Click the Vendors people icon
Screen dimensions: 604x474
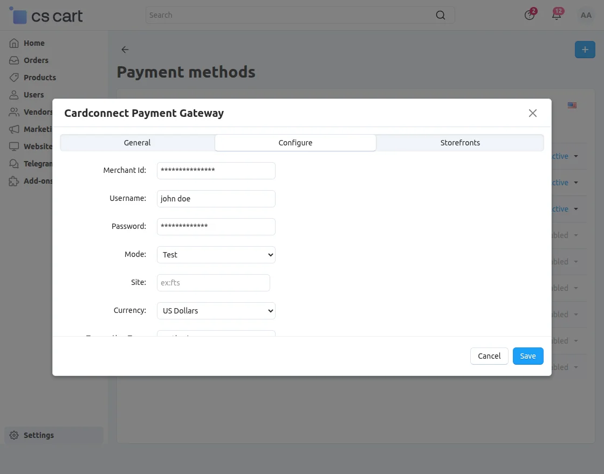(x=14, y=112)
